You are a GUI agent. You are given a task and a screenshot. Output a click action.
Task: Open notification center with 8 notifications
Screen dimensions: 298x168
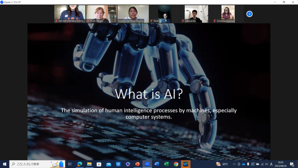point(292,164)
